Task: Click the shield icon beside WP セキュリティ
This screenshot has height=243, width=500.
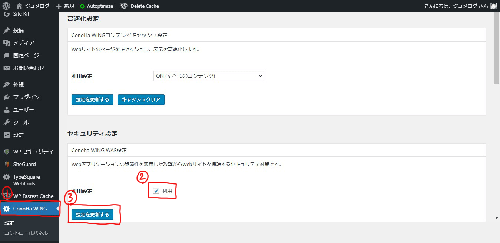Action: pyautogui.click(x=7, y=152)
